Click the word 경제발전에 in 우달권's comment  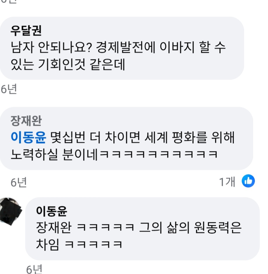(126, 48)
